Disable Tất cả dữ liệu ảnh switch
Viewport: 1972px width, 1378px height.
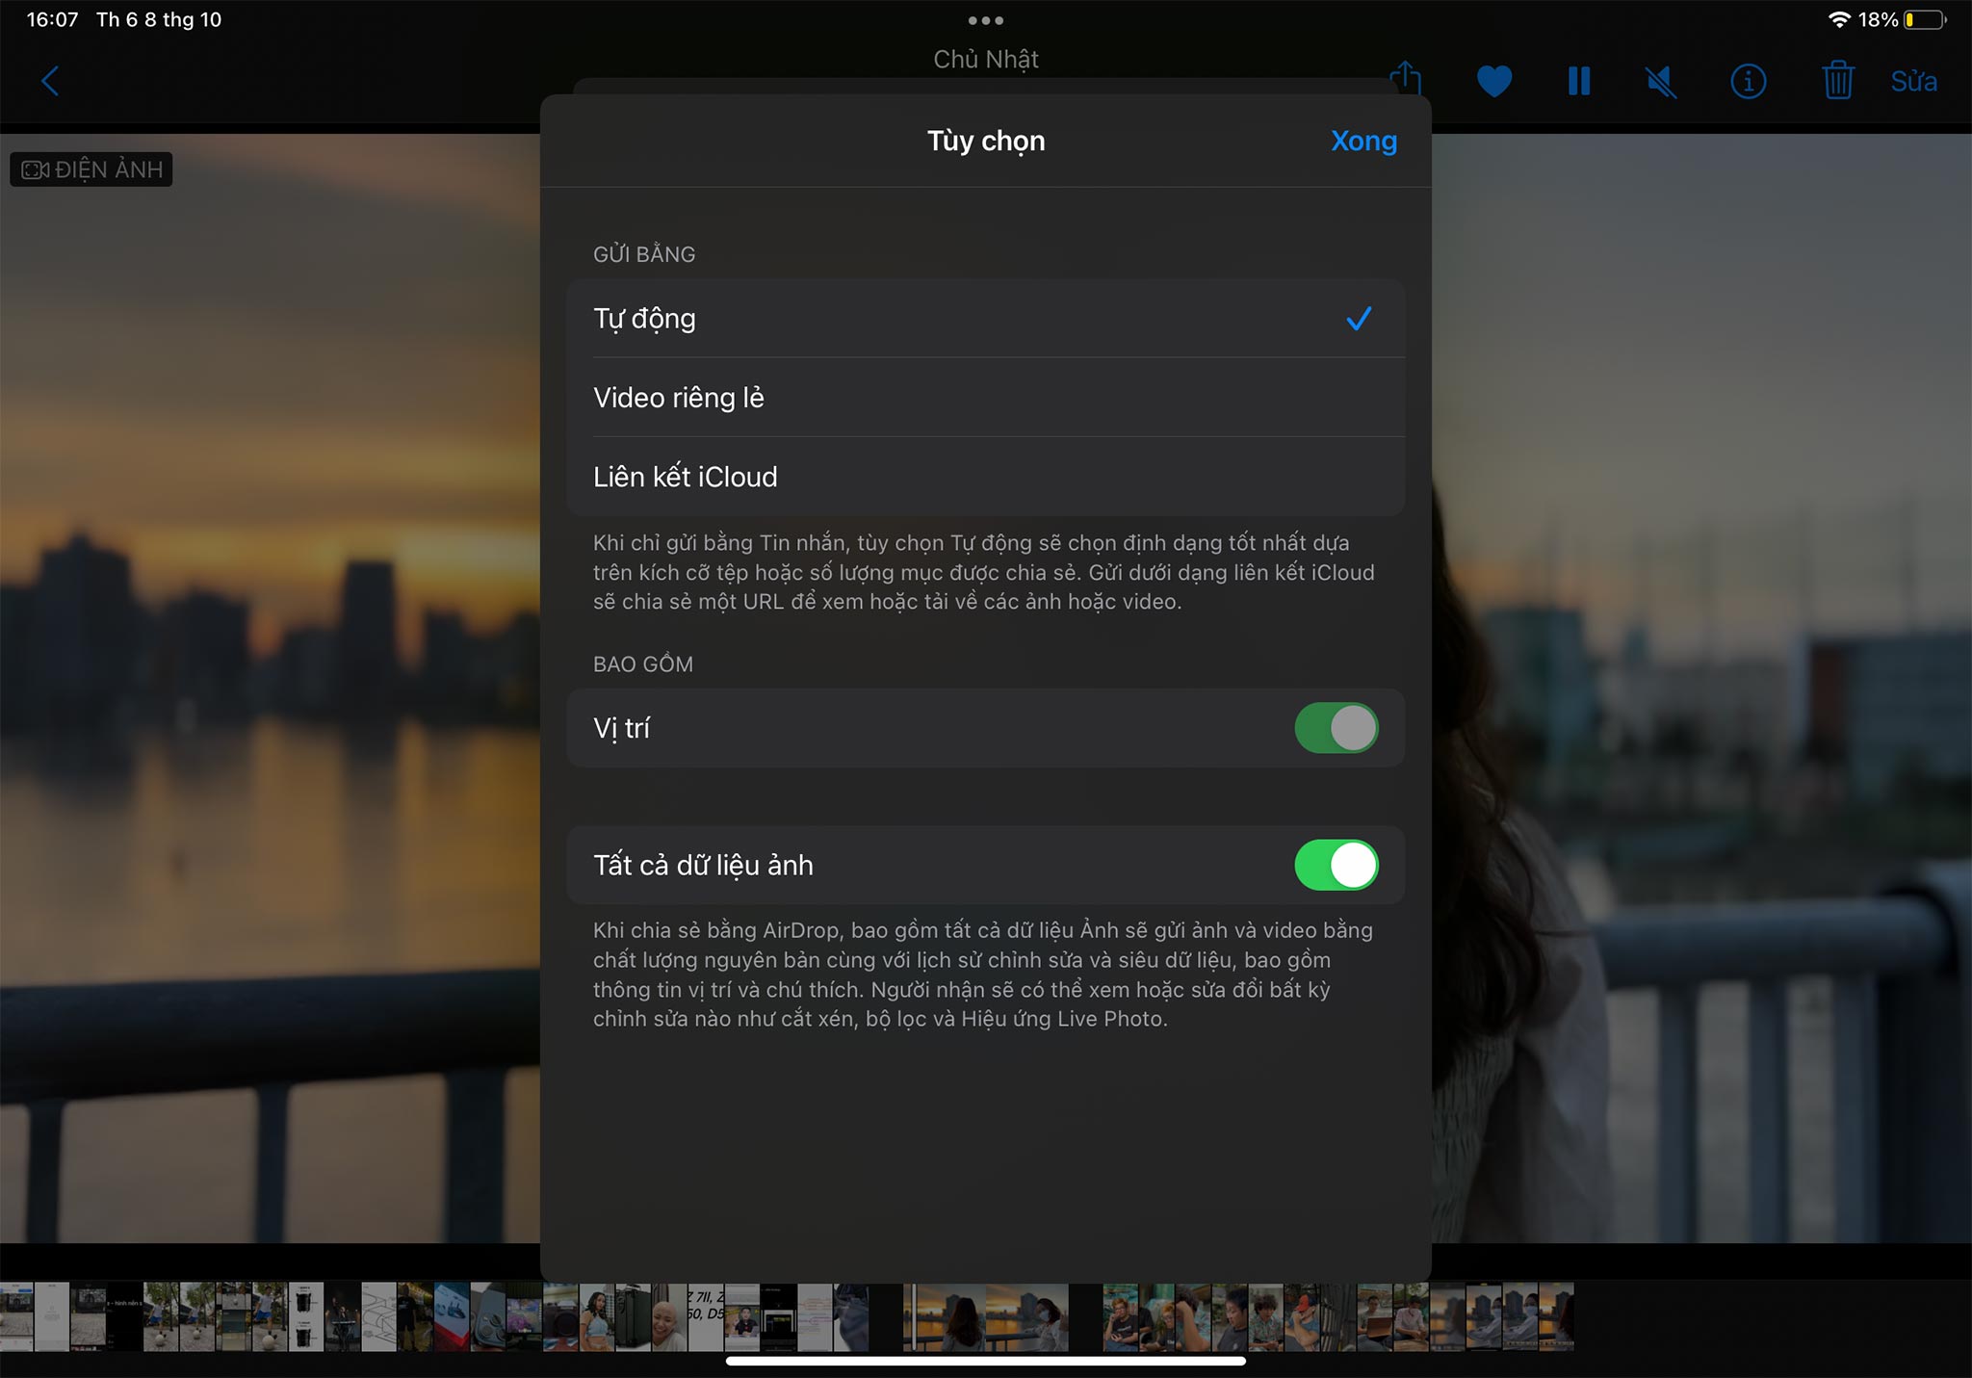tap(1336, 865)
